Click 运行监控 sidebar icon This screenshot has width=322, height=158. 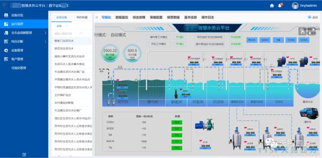6,24
